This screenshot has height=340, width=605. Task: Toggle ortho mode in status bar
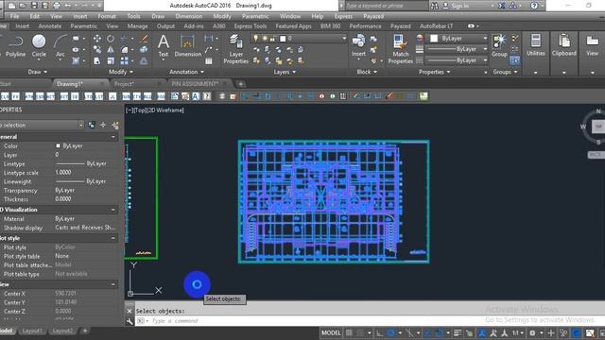pos(379,333)
